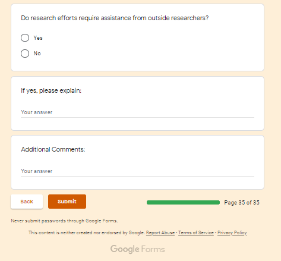Click the "Page 35 of 35" indicator

(242, 203)
